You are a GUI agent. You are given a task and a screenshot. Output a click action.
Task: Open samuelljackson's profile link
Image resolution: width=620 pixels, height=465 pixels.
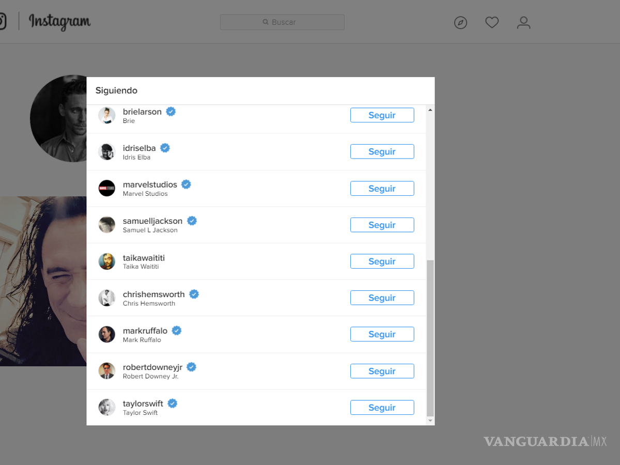(x=151, y=221)
